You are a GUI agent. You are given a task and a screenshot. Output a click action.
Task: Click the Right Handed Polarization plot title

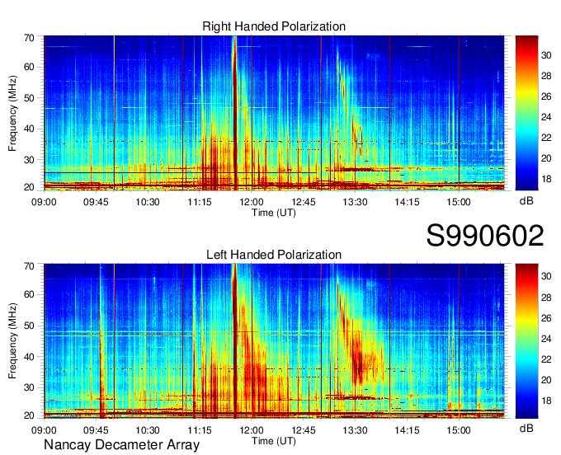[x=274, y=26]
